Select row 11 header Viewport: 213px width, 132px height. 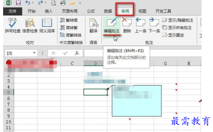point(9,128)
